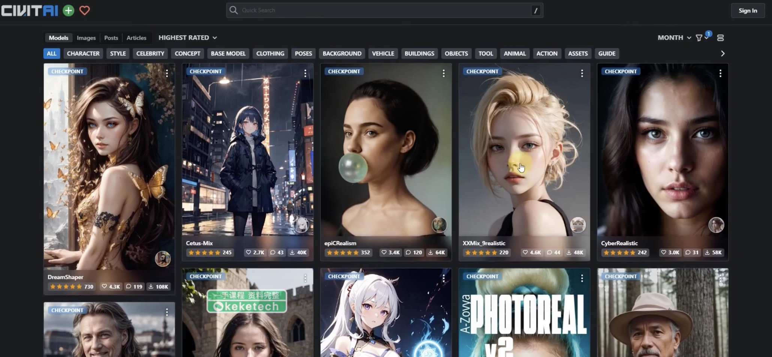Click DreamShaper star rating 730
Viewport: 772px width, 357px height.
[72, 286]
